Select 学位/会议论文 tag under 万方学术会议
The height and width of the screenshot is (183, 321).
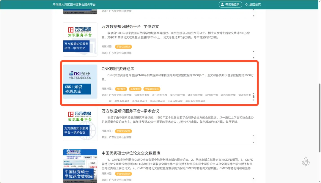123,131
